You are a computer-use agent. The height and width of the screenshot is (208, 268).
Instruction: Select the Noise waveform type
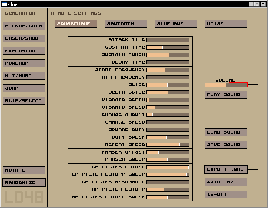pos(226,24)
